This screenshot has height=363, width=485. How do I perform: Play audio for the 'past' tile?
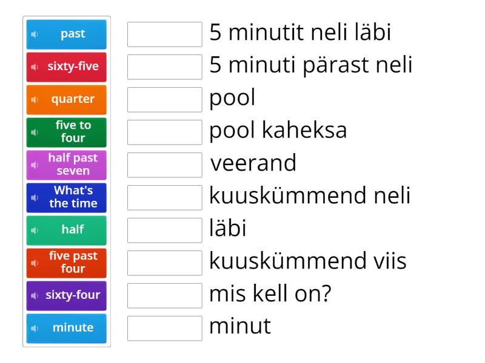[35, 34]
